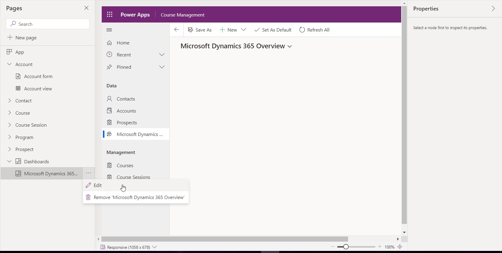The image size is (502, 253).
Task: Click New in command bar
Action: 228,30
